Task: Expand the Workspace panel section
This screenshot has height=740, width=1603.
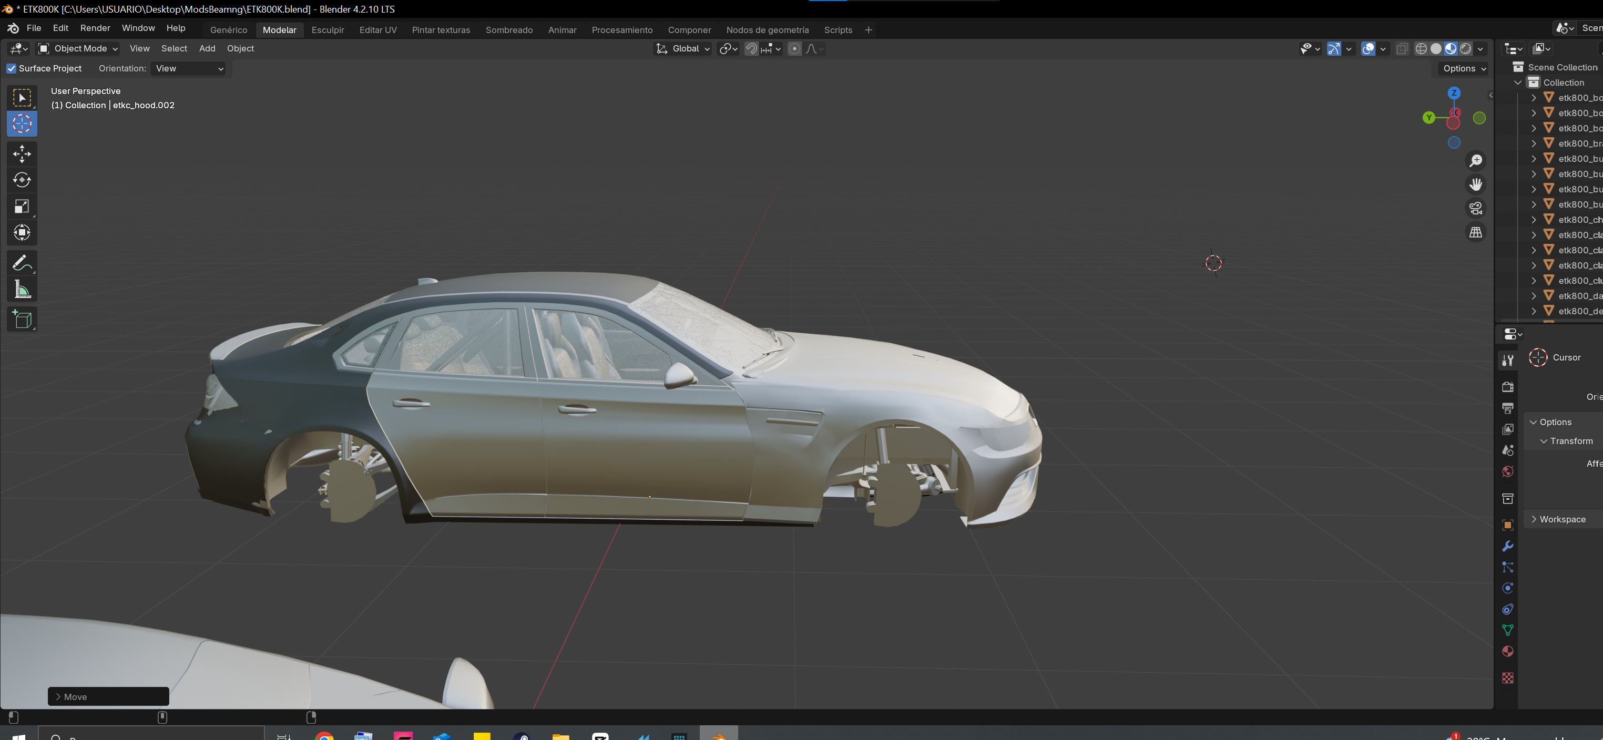Action: click(x=1562, y=519)
